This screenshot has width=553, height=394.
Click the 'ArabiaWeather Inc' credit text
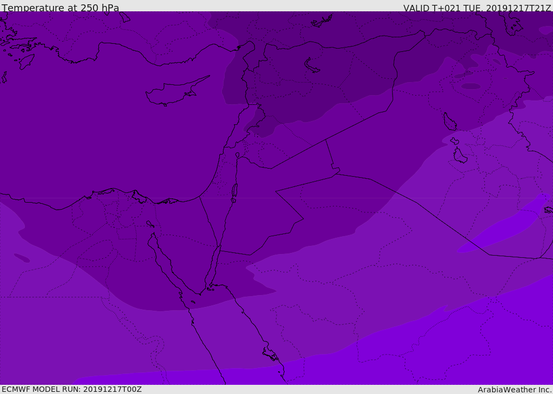[514, 390]
